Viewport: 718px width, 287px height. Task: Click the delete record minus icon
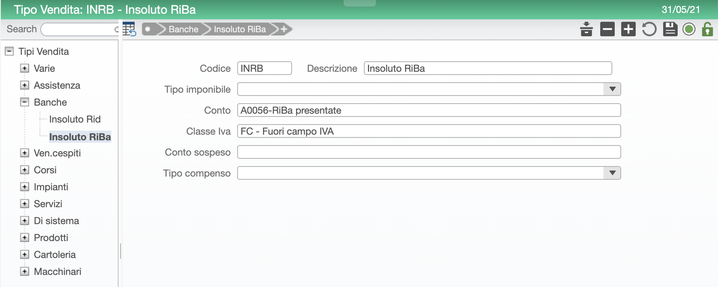pos(607,29)
